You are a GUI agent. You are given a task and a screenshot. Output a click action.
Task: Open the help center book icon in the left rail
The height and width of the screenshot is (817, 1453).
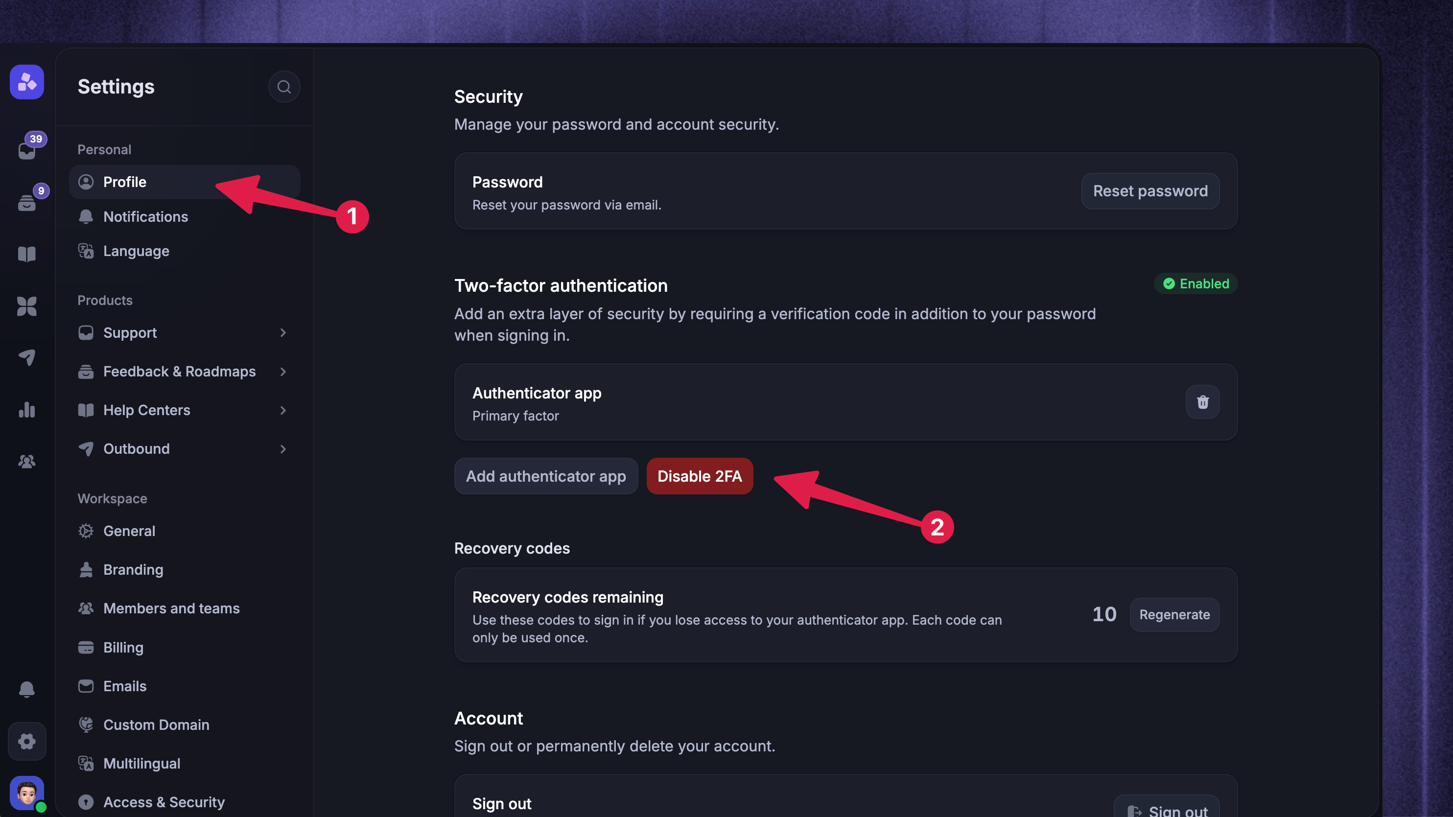click(27, 254)
